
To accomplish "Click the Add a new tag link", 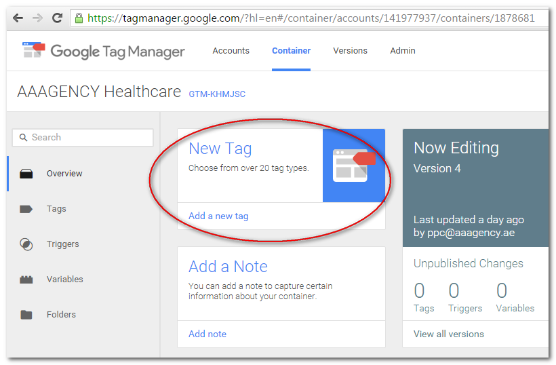I will pyautogui.click(x=218, y=216).
